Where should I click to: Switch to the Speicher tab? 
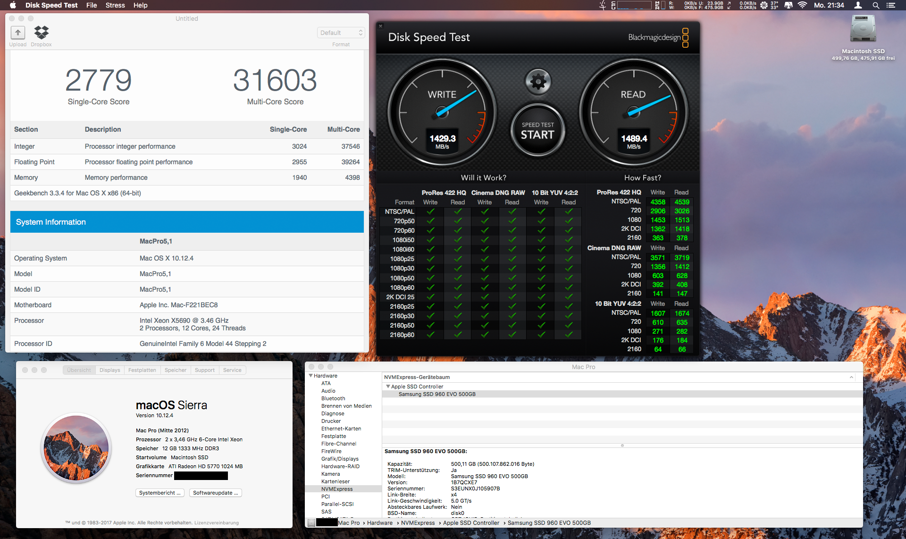(x=176, y=370)
